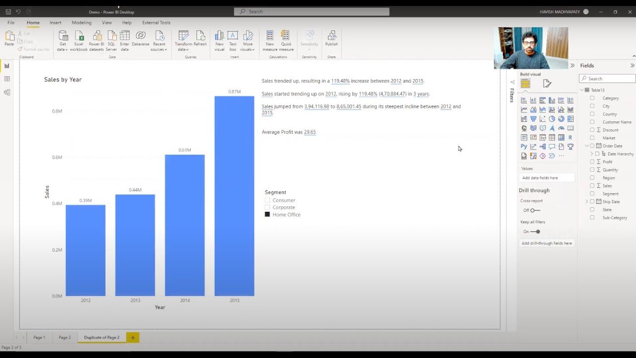Image resolution: width=636 pixels, height=358 pixels.
Task: Select the Donut chart visual
Action: coord(561,119)
